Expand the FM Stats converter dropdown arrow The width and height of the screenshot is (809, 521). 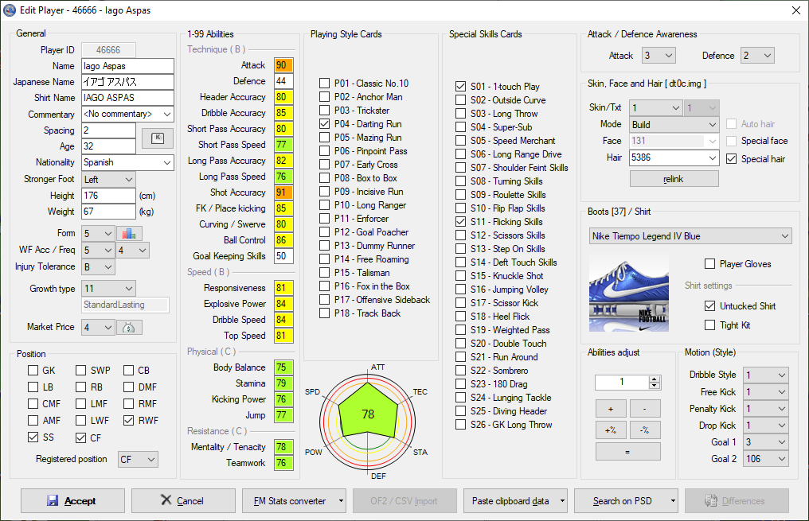point(341,500)
